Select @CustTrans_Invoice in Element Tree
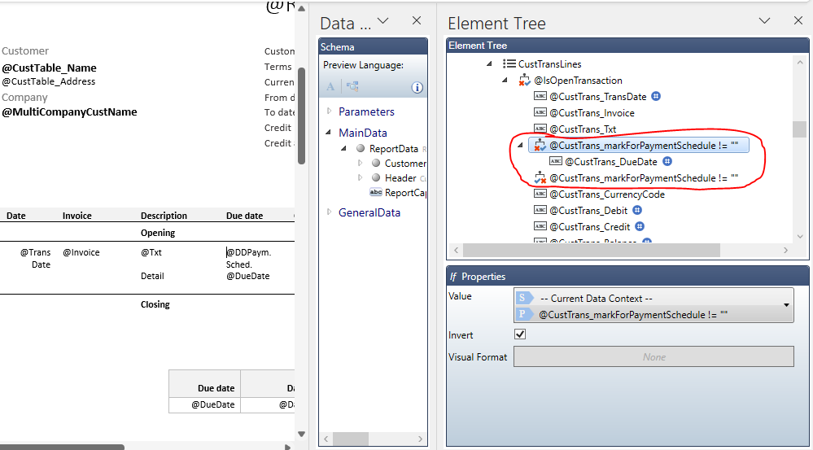The image size is (813, 450). point(592,113)
